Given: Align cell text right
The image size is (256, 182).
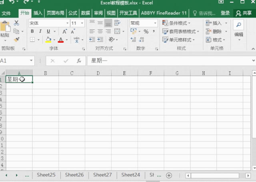Looking at the screenshot, I should pos(108,31).
